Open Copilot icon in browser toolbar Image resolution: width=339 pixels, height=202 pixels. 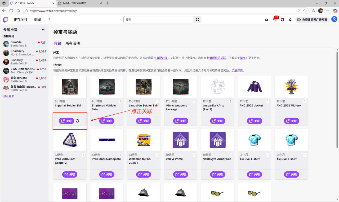(x=335, y=11)
